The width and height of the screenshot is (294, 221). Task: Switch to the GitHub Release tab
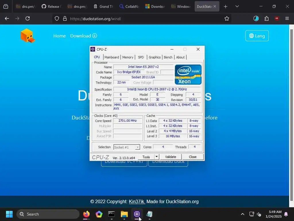click(51, 7)
